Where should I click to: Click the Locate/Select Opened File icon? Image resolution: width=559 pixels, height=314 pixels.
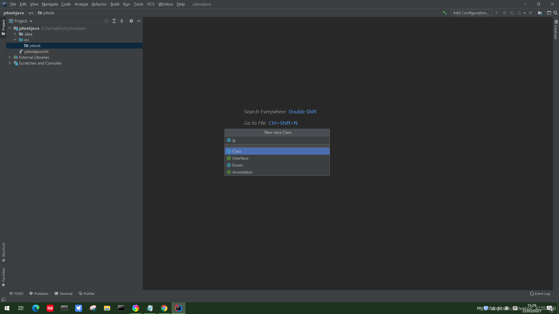pos(107,21)
